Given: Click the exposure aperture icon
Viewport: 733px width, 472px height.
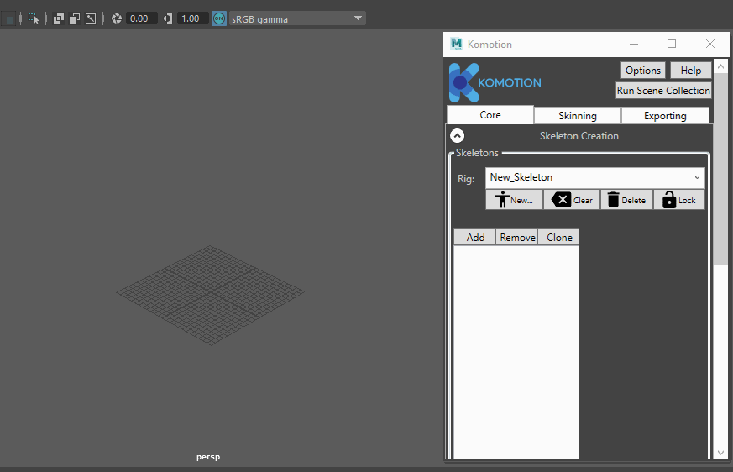Looking at the screenshot, I should coord(117,18).
